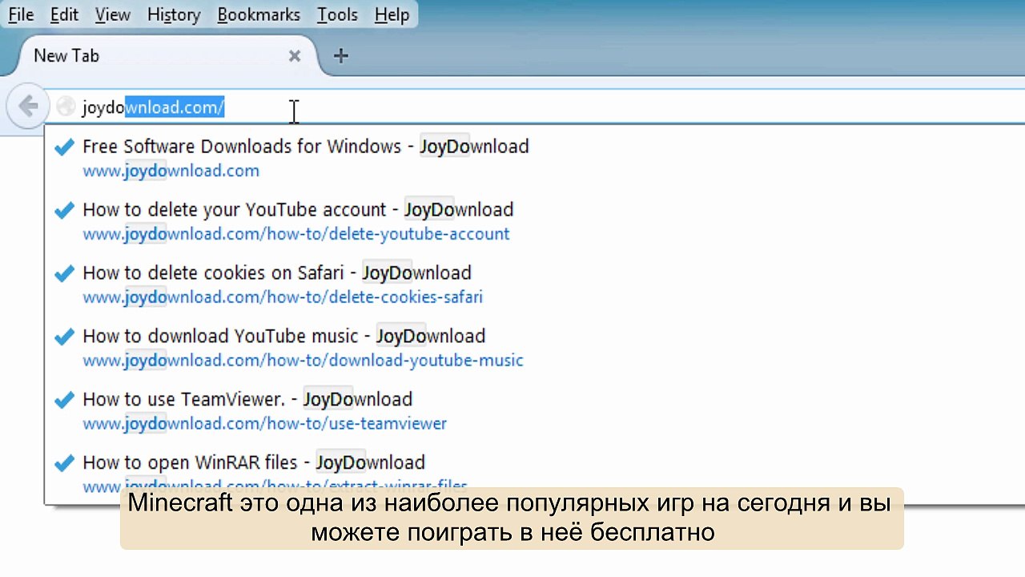Open the download-youtube-music URL suggestion
The width and height of the screenshot is (1025, 577).
click(x=303, y=361)
